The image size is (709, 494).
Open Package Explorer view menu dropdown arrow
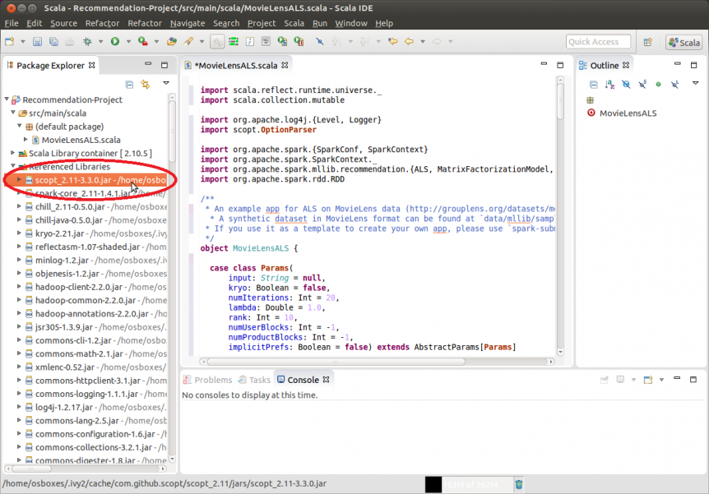(x=165, y=83)
